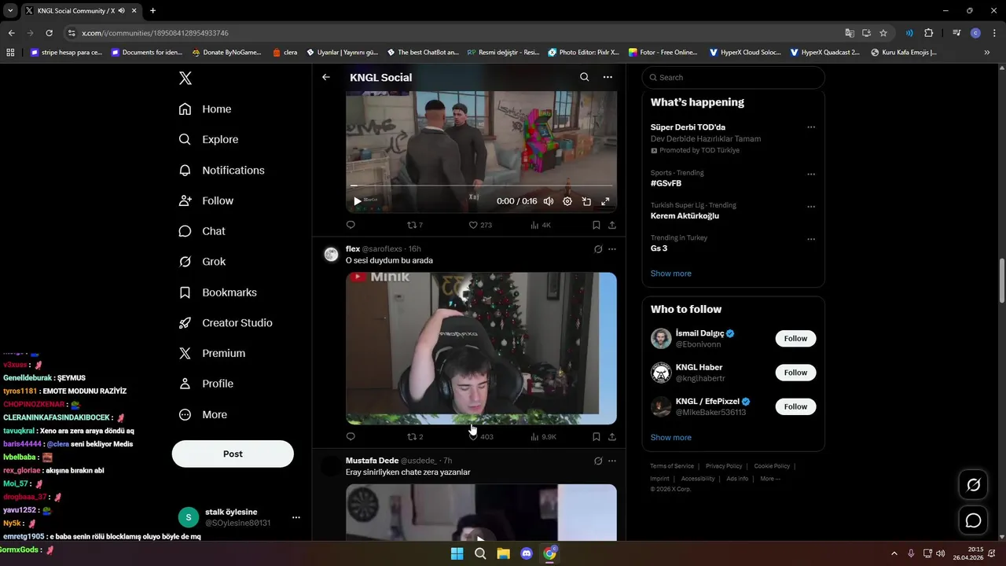
Task: Repost the post with 7 reposts
Action: tap(414, 225)
